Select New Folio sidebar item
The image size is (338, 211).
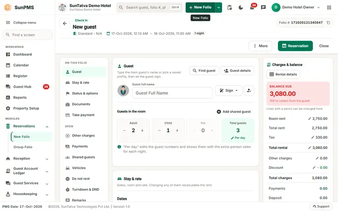pos(31,137)
